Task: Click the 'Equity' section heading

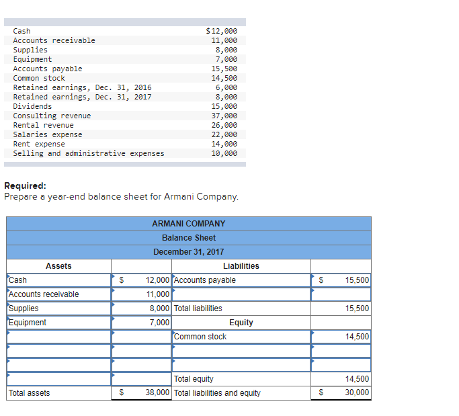Action: [x=241, y=323]
